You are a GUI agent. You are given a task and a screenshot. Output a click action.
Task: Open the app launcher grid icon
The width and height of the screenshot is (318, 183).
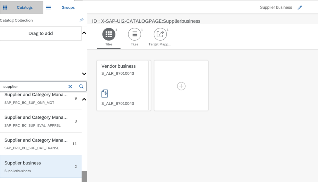5,7
